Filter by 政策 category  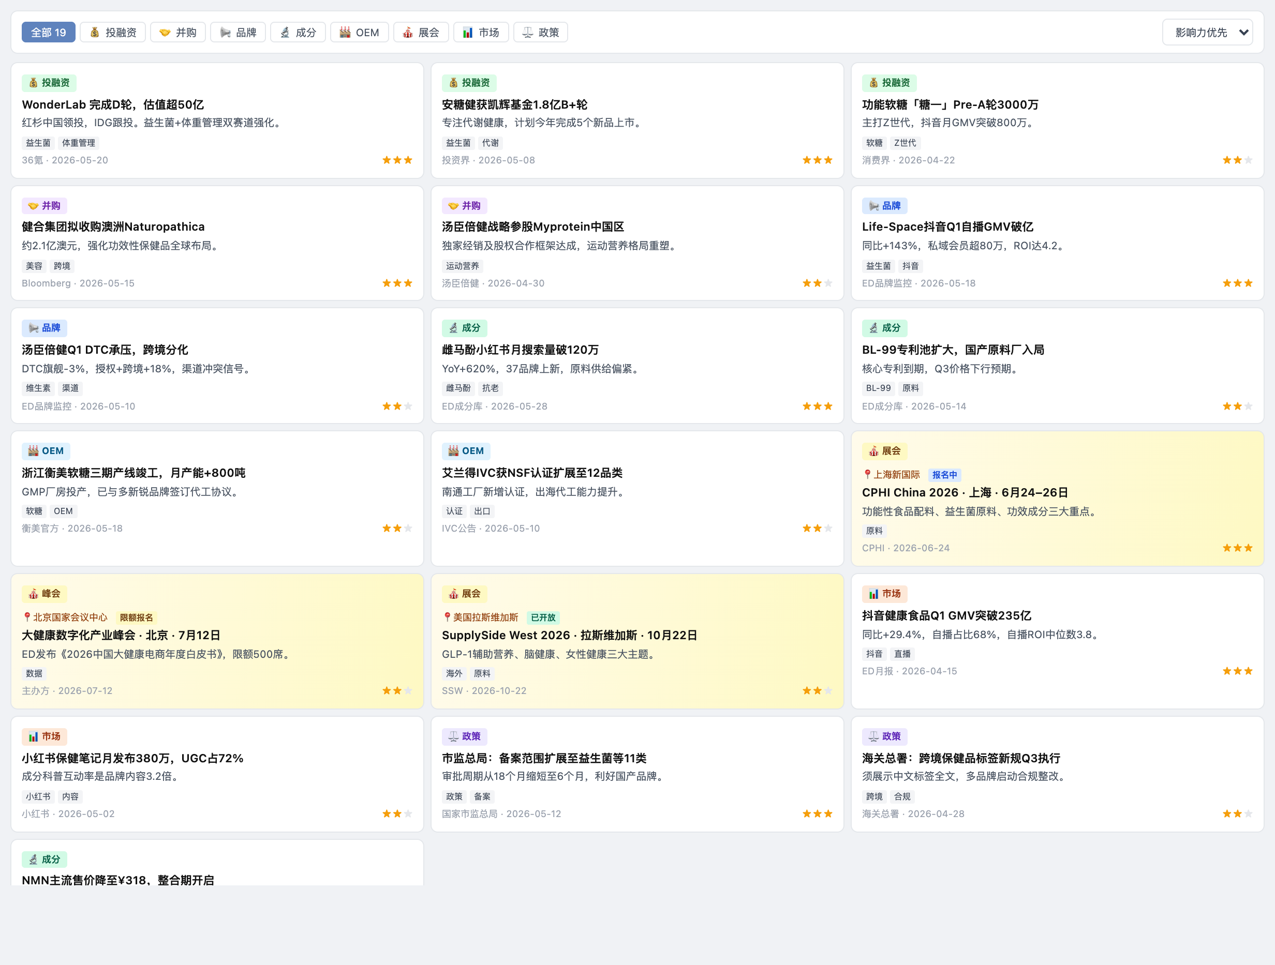click(x=541, y=32)
